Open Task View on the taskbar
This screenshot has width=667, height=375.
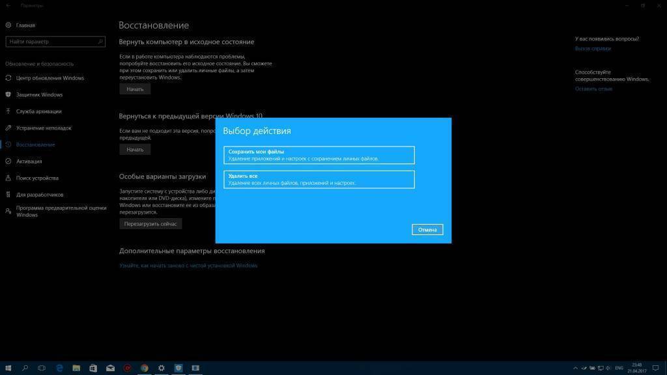[x=42, y=368]
